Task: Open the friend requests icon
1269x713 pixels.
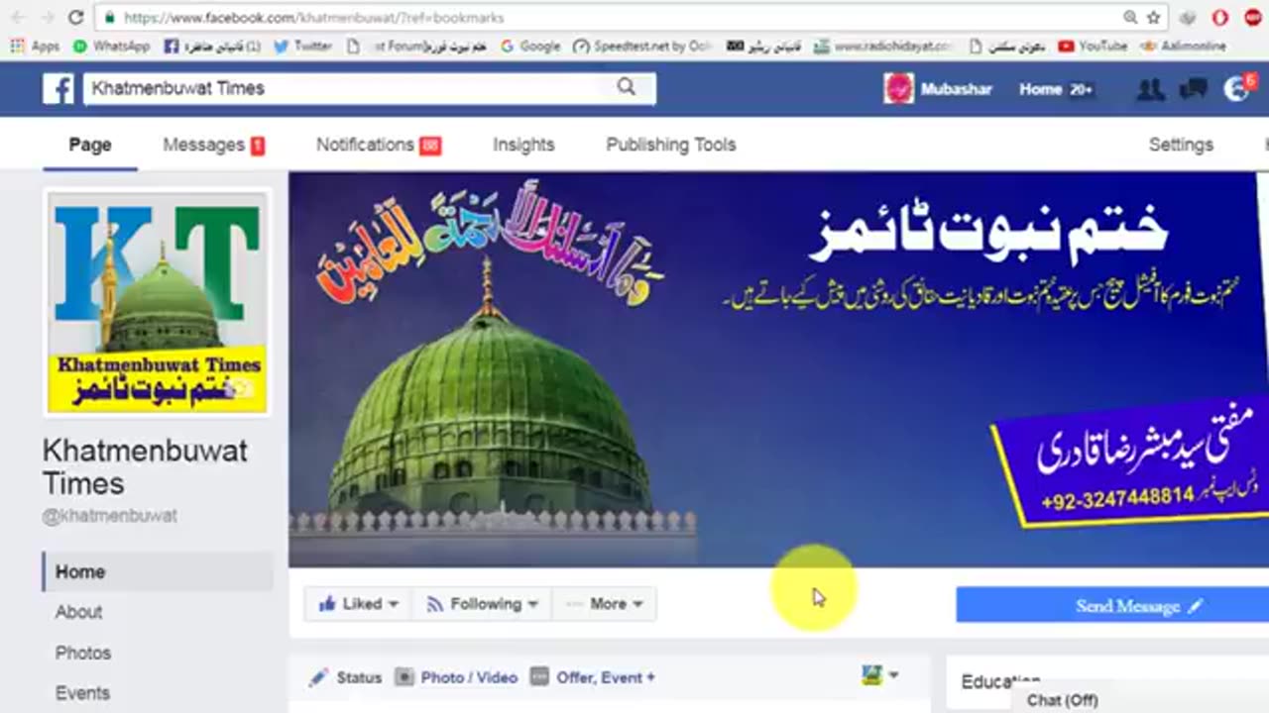Action: pos(1150,89)
